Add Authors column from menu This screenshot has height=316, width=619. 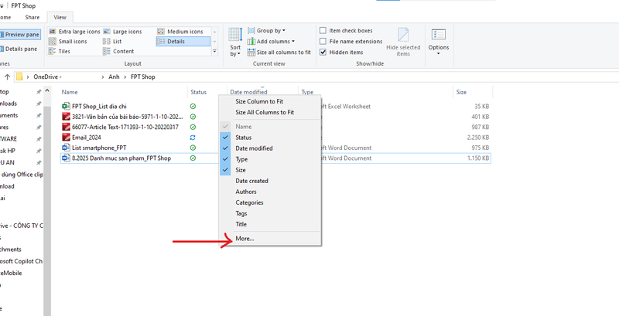(x=270, y=192)
